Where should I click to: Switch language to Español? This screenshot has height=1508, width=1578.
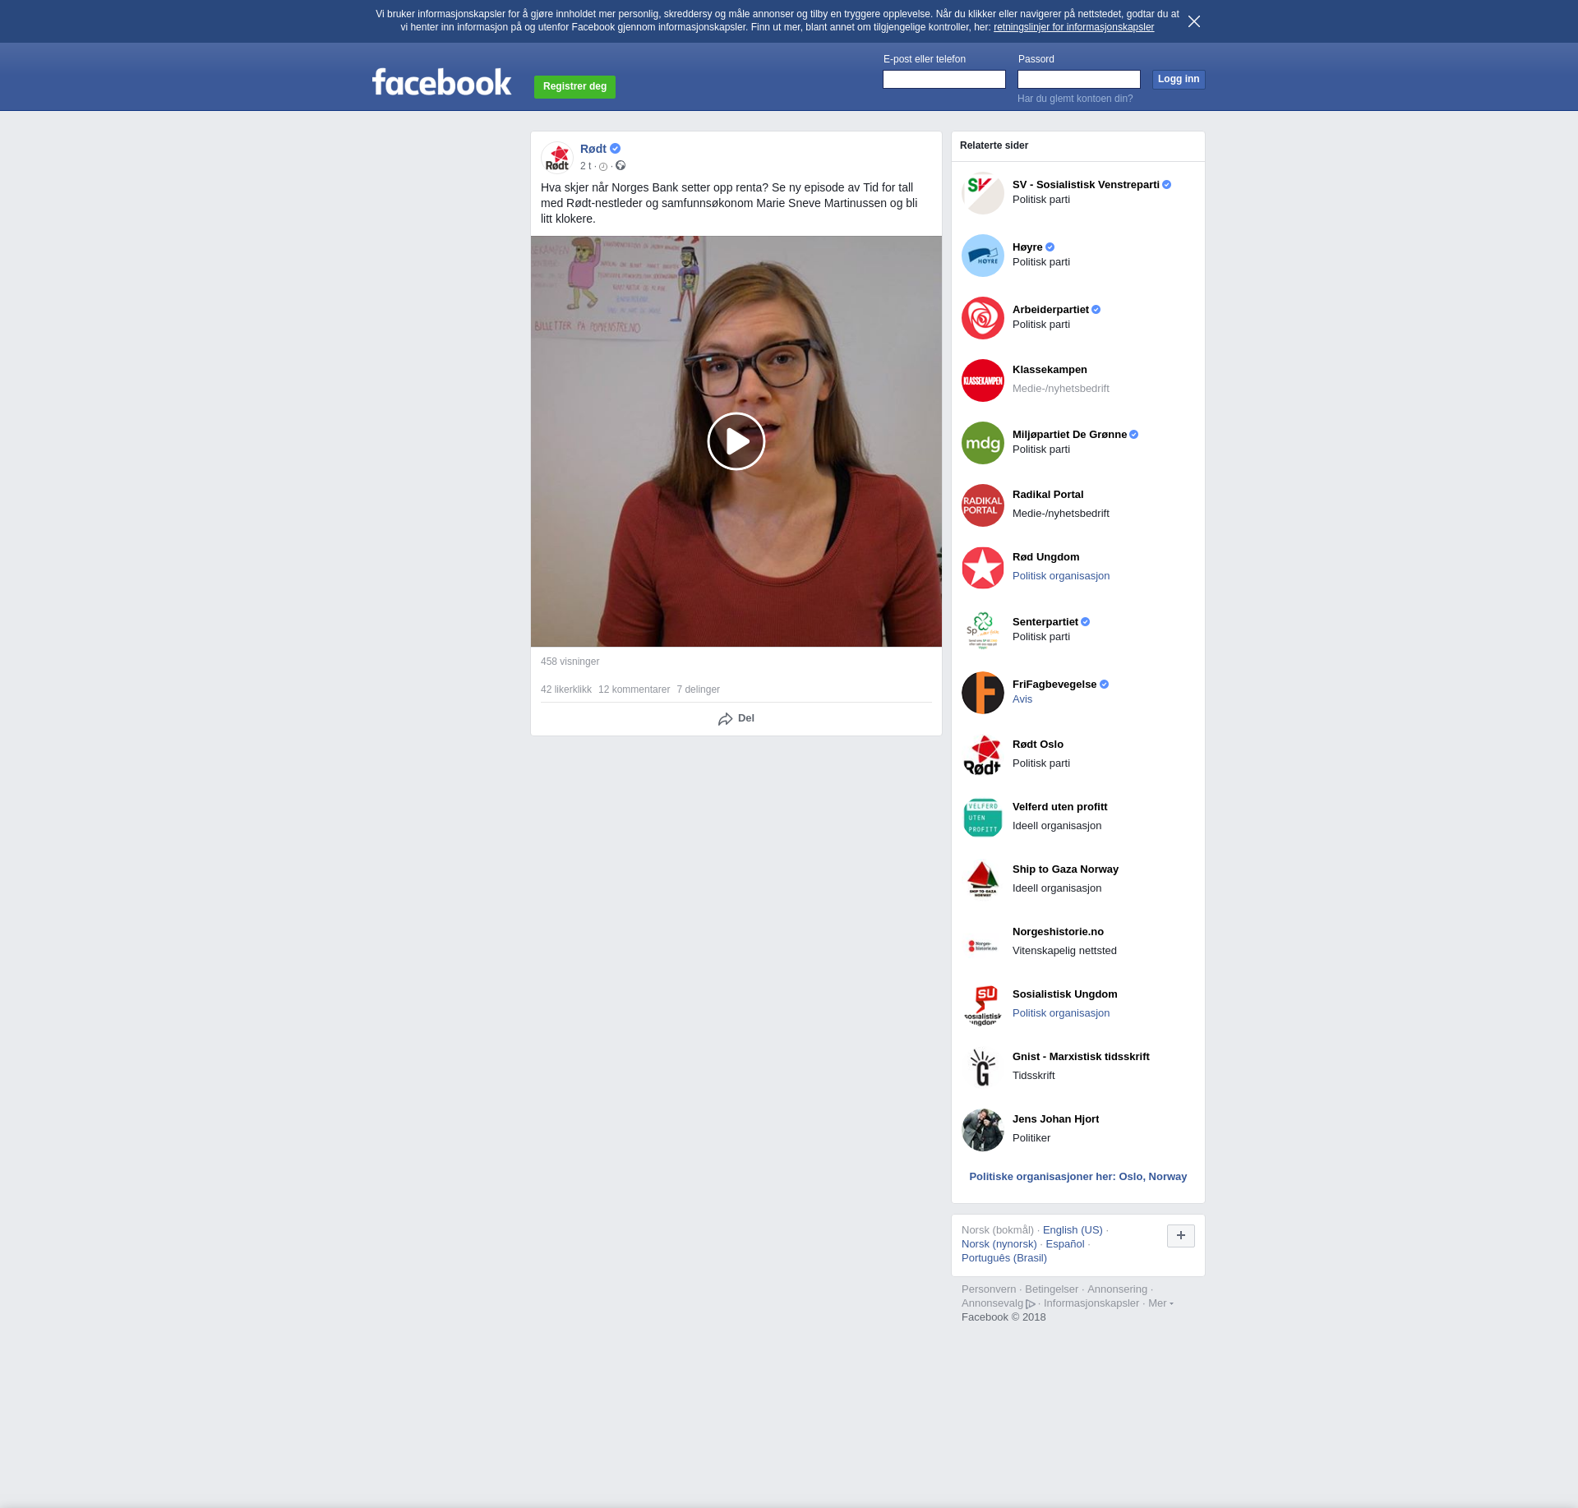[1065, 1244]
